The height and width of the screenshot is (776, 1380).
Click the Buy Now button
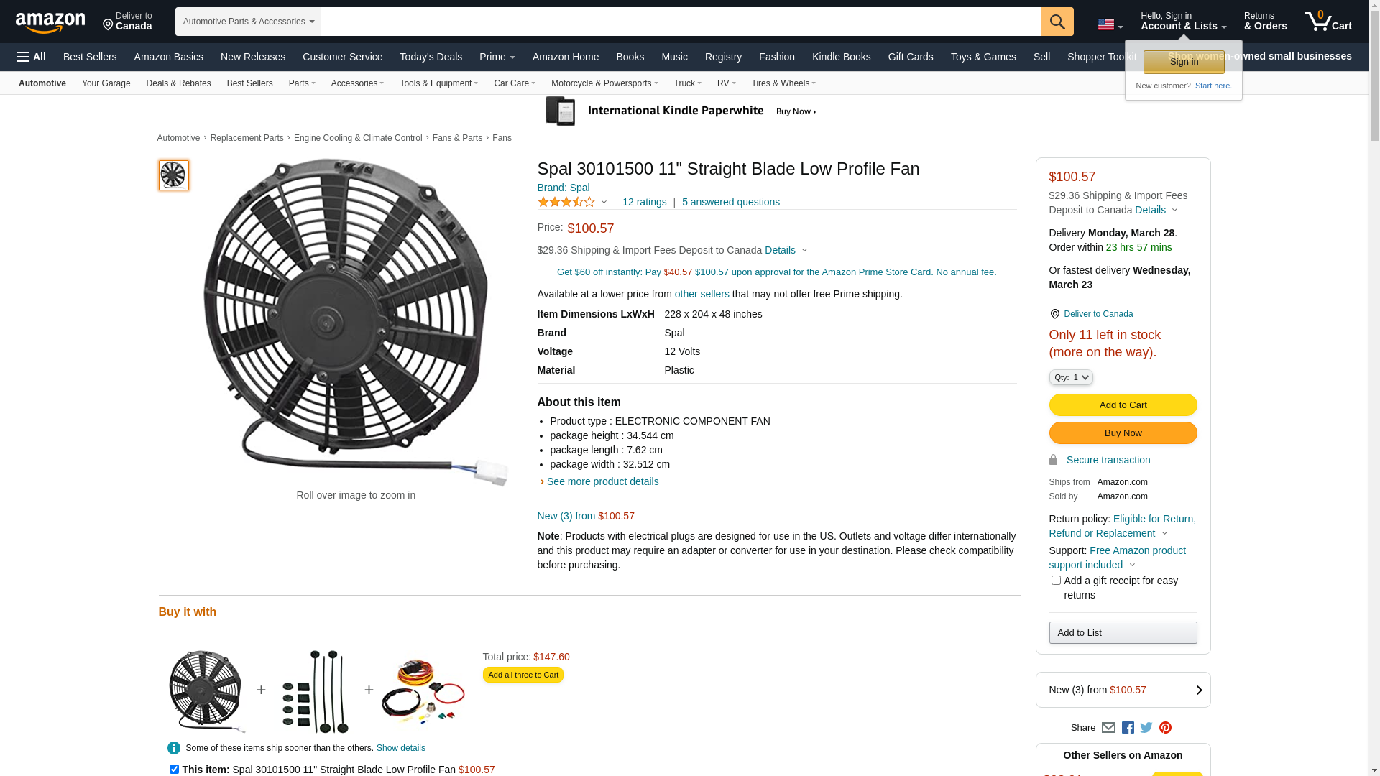click(1123, 433)
